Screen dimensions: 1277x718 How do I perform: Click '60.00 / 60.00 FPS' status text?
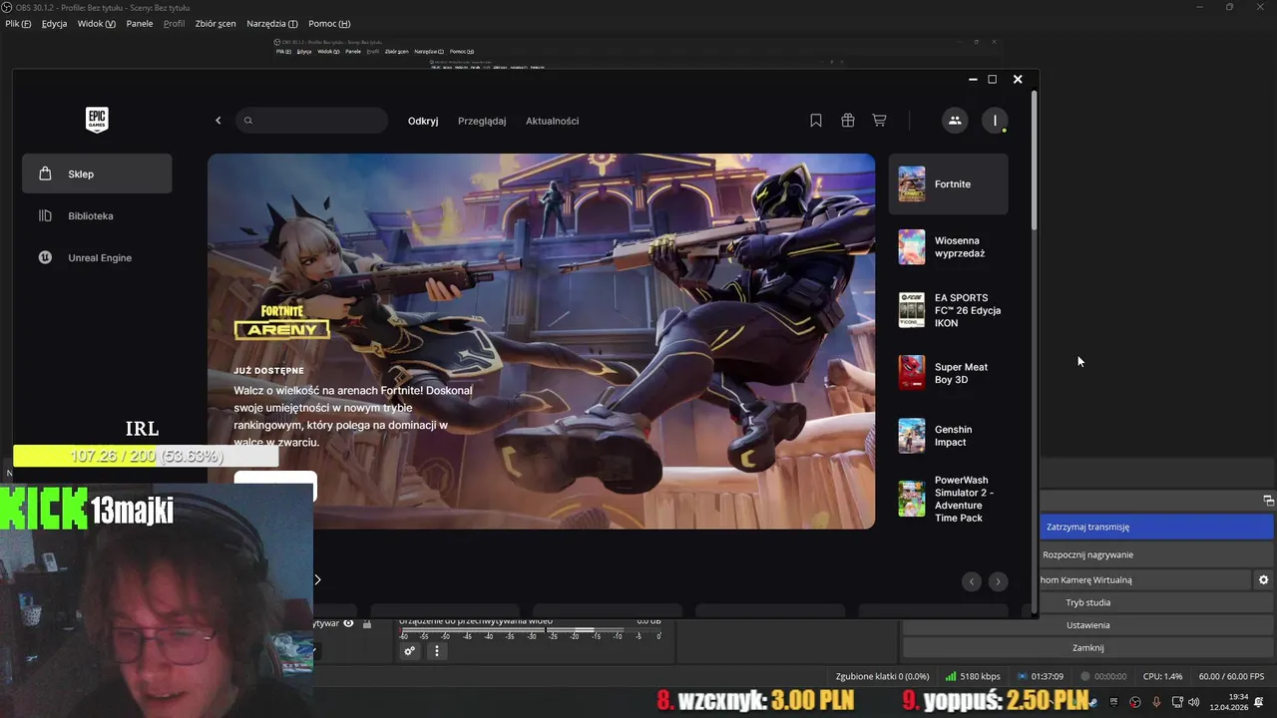point(1231,676)
